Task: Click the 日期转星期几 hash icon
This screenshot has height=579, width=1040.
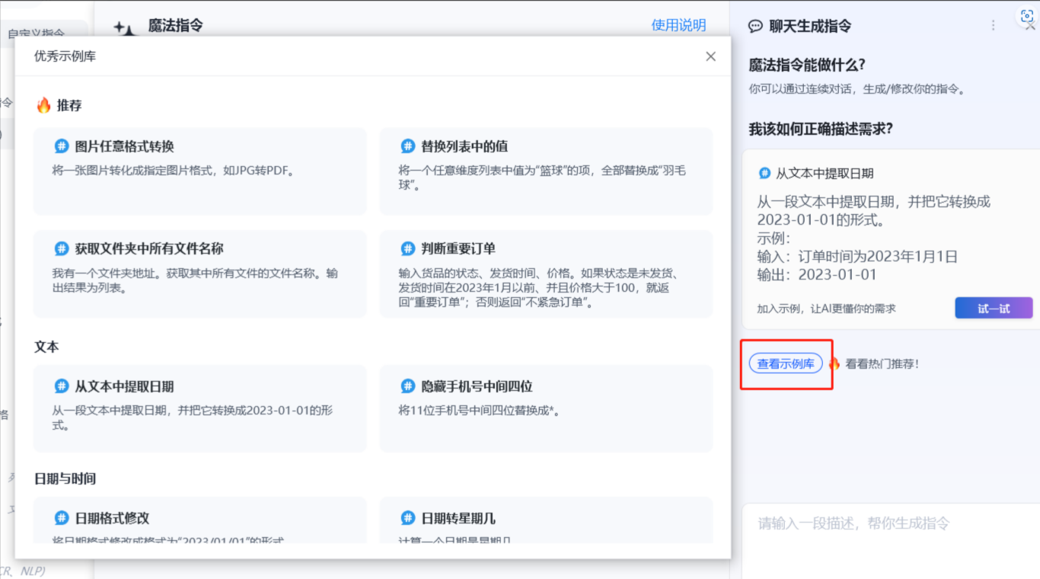Action: (408, 518)
